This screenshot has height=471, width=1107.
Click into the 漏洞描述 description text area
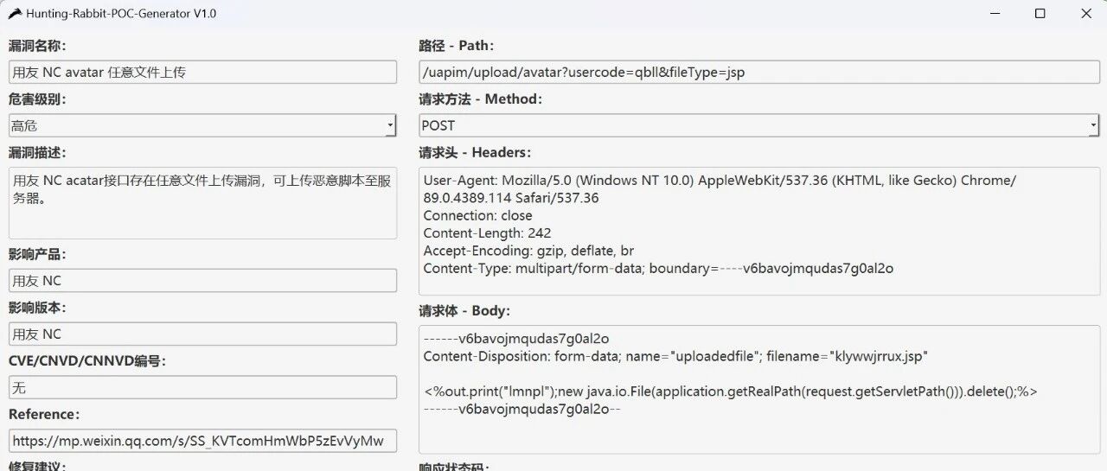pos(202,203)
